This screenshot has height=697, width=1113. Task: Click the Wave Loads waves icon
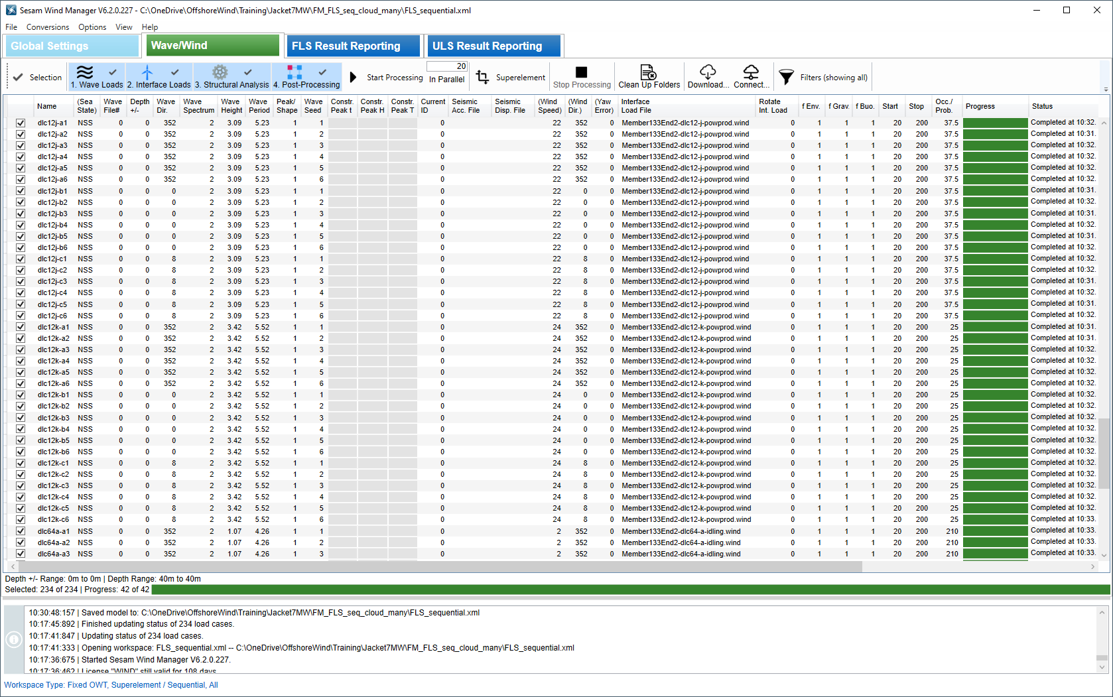tap(85, 72)
